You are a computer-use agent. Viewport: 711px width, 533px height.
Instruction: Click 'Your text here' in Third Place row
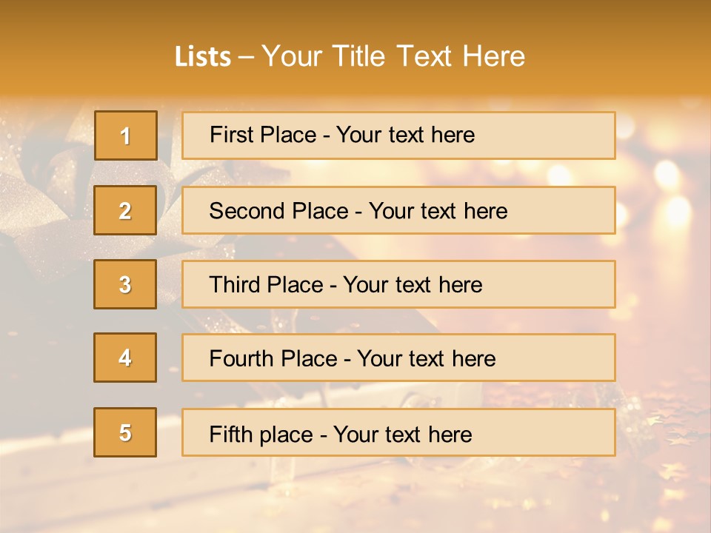click(x=413, y=285)
